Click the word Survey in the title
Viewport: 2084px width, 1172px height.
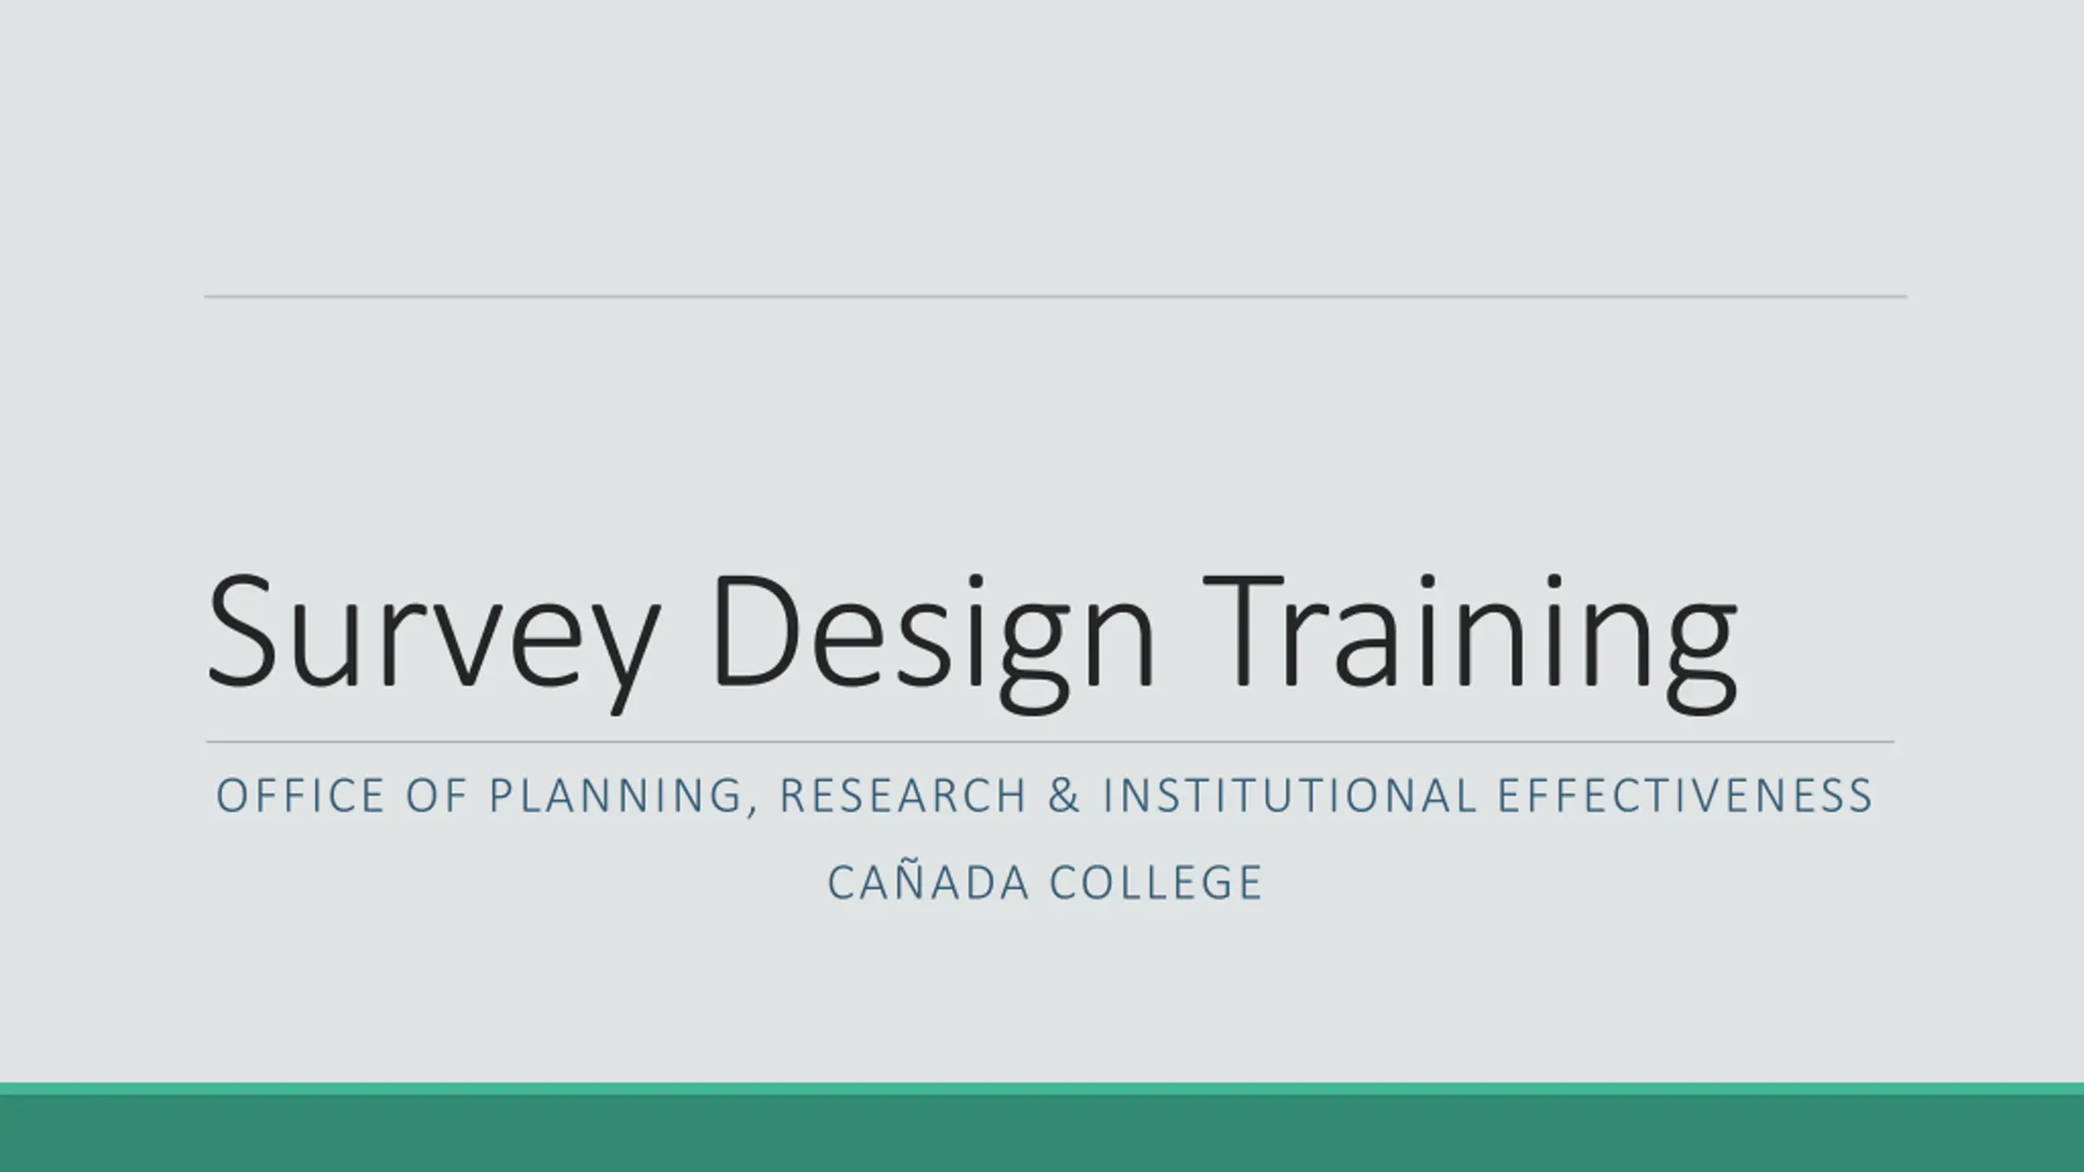coord(433,642)
